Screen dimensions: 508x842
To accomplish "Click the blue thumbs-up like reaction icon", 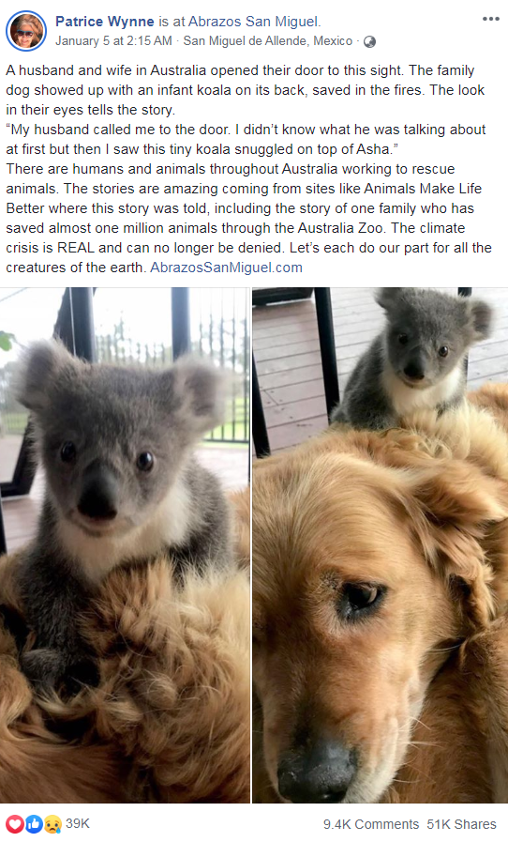I will click(x=34, y=824).
